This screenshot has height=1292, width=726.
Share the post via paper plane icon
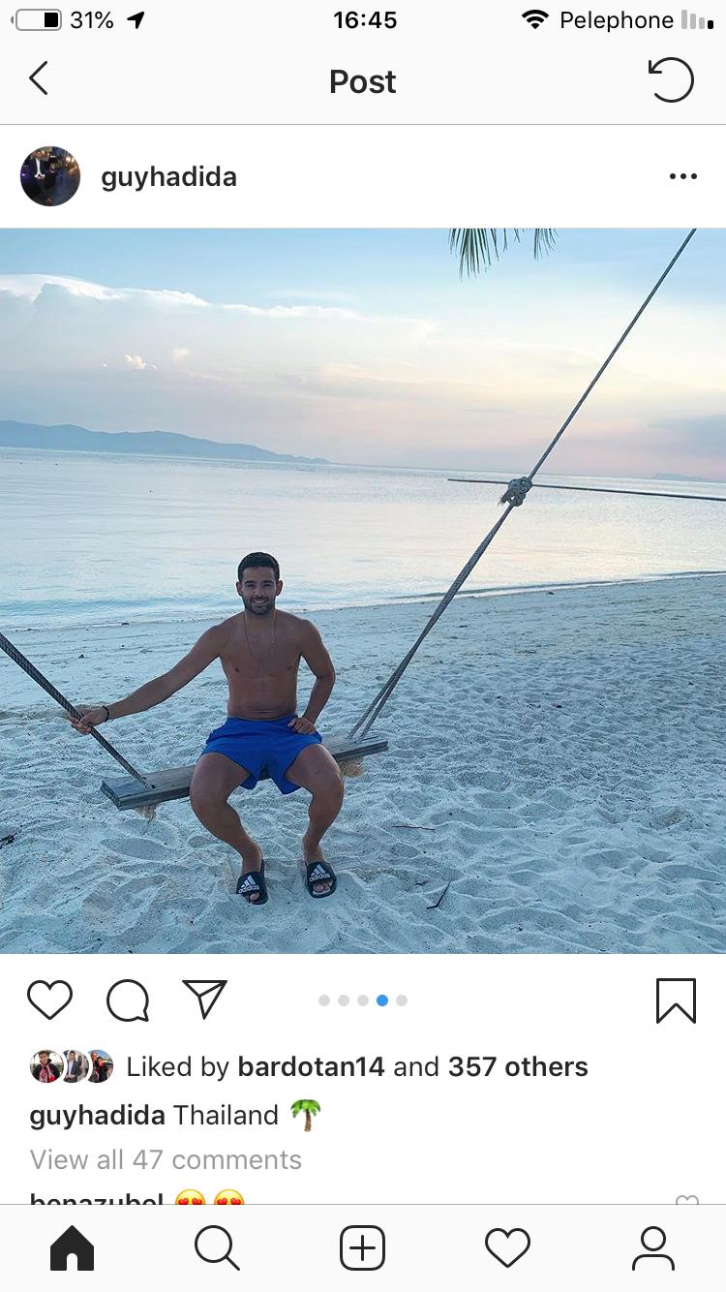(x=204, y=999)
